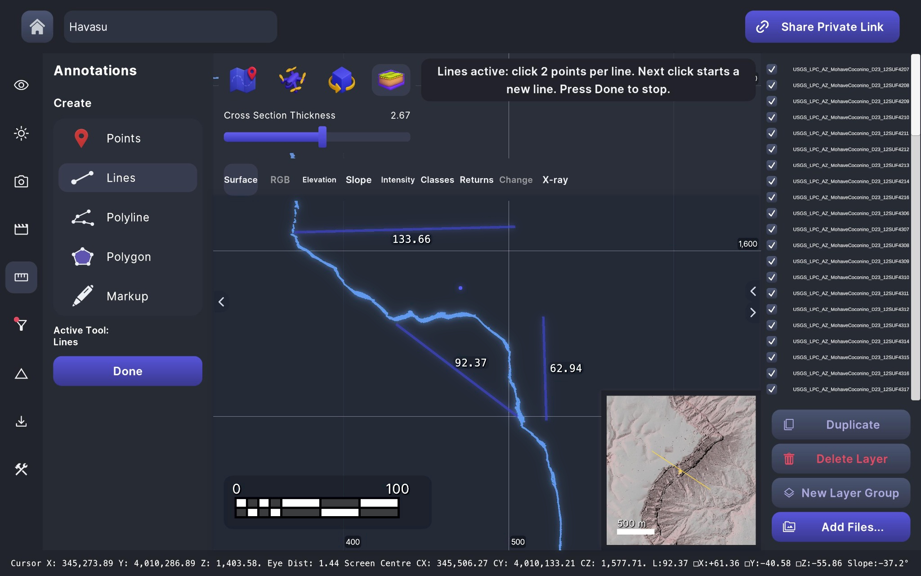921x576 pixels.
Task: Toggle layer 12SUF4317 checkbox
Action: click(x=772, y=389)
